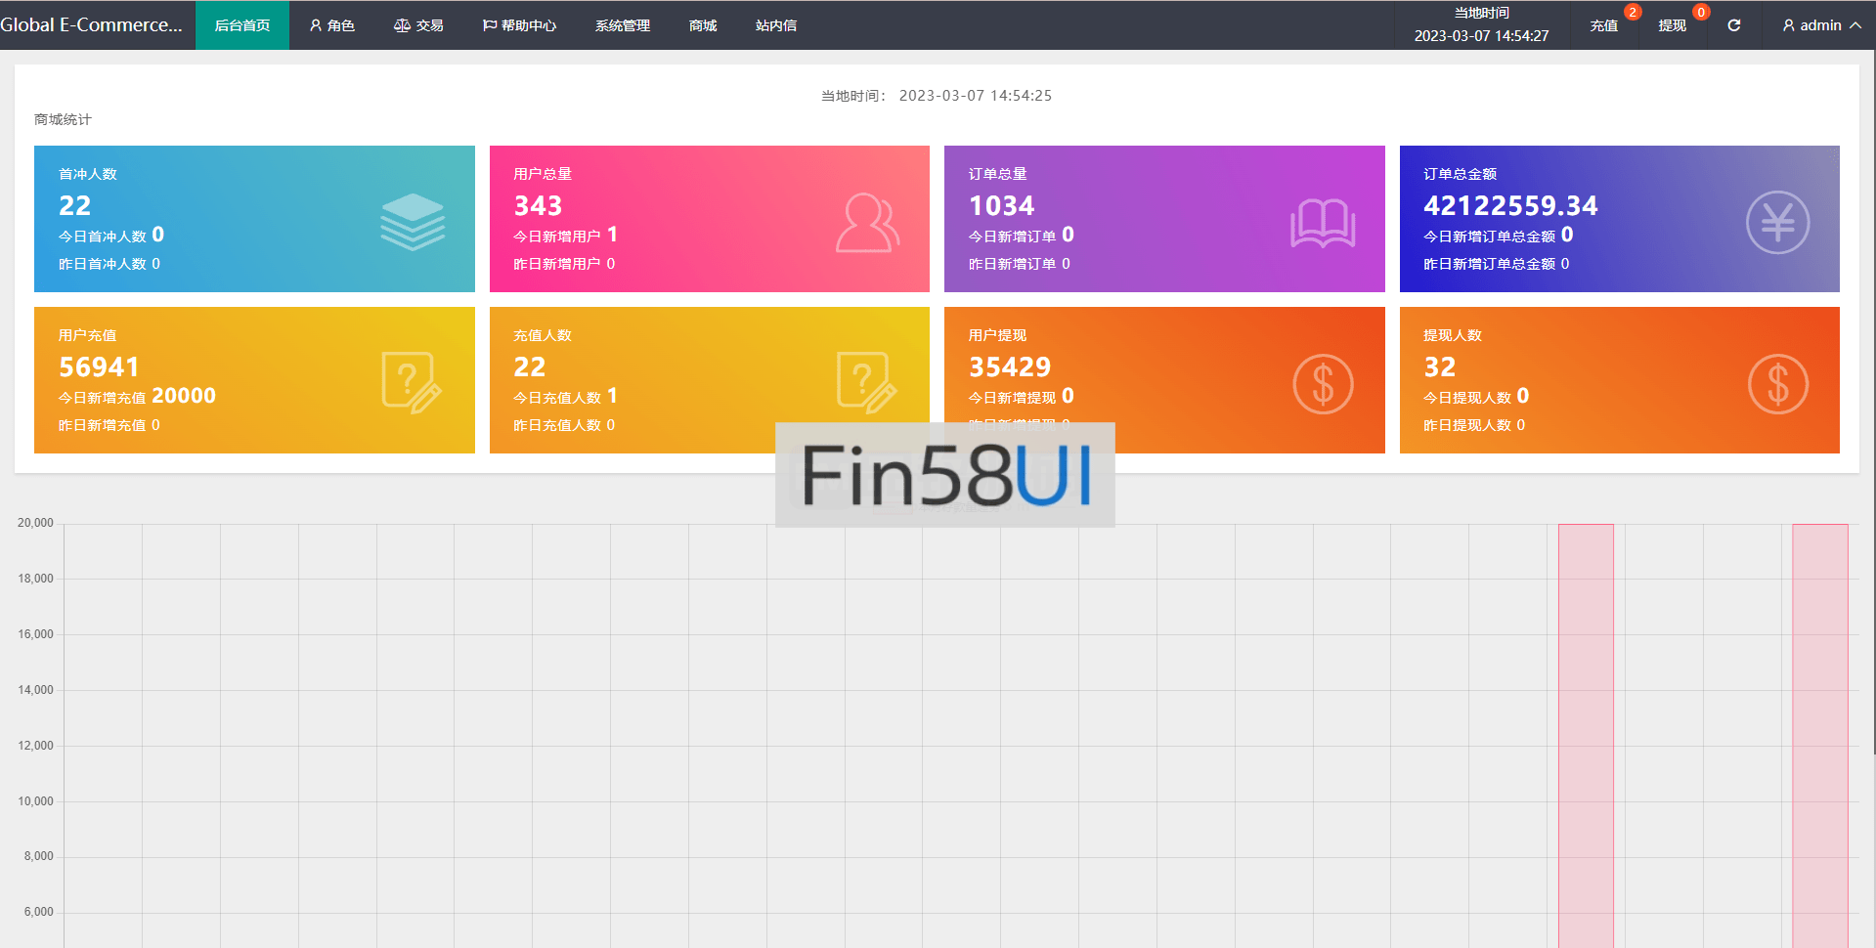Click the stacked layers icon in 首冲人数 card
The width and height of the screenshot is (1876, 948).
point(412,222)
